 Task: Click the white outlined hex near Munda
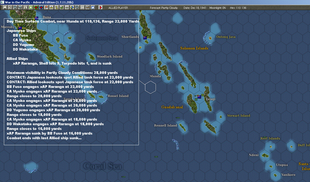click(x=150, y=87)
